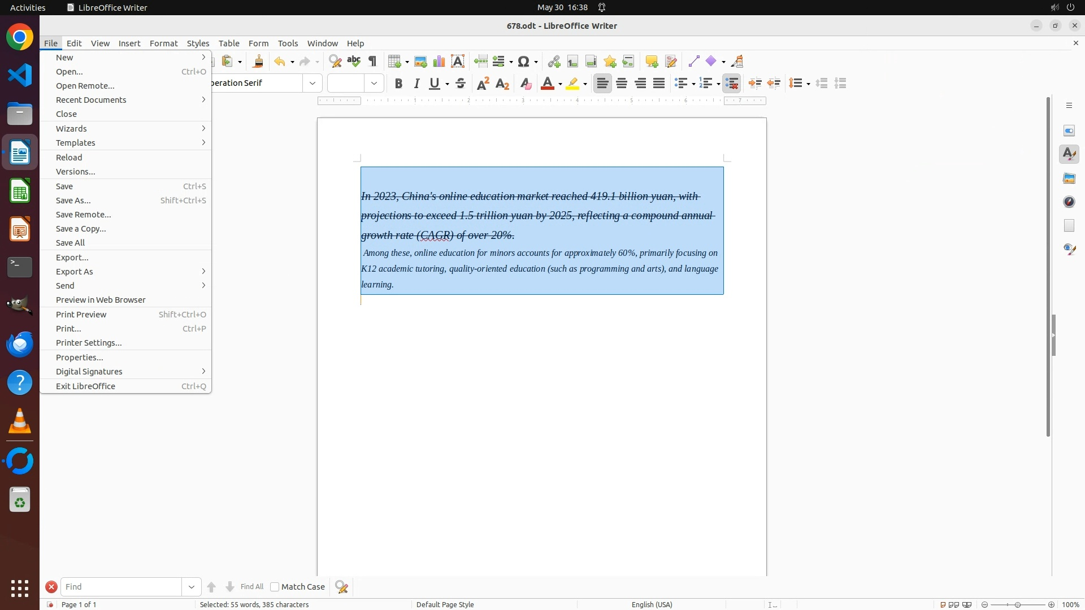This screenshot has width=1085, height=610.
Task: Click the Superscript formatting icon
Action: point(483,84)
